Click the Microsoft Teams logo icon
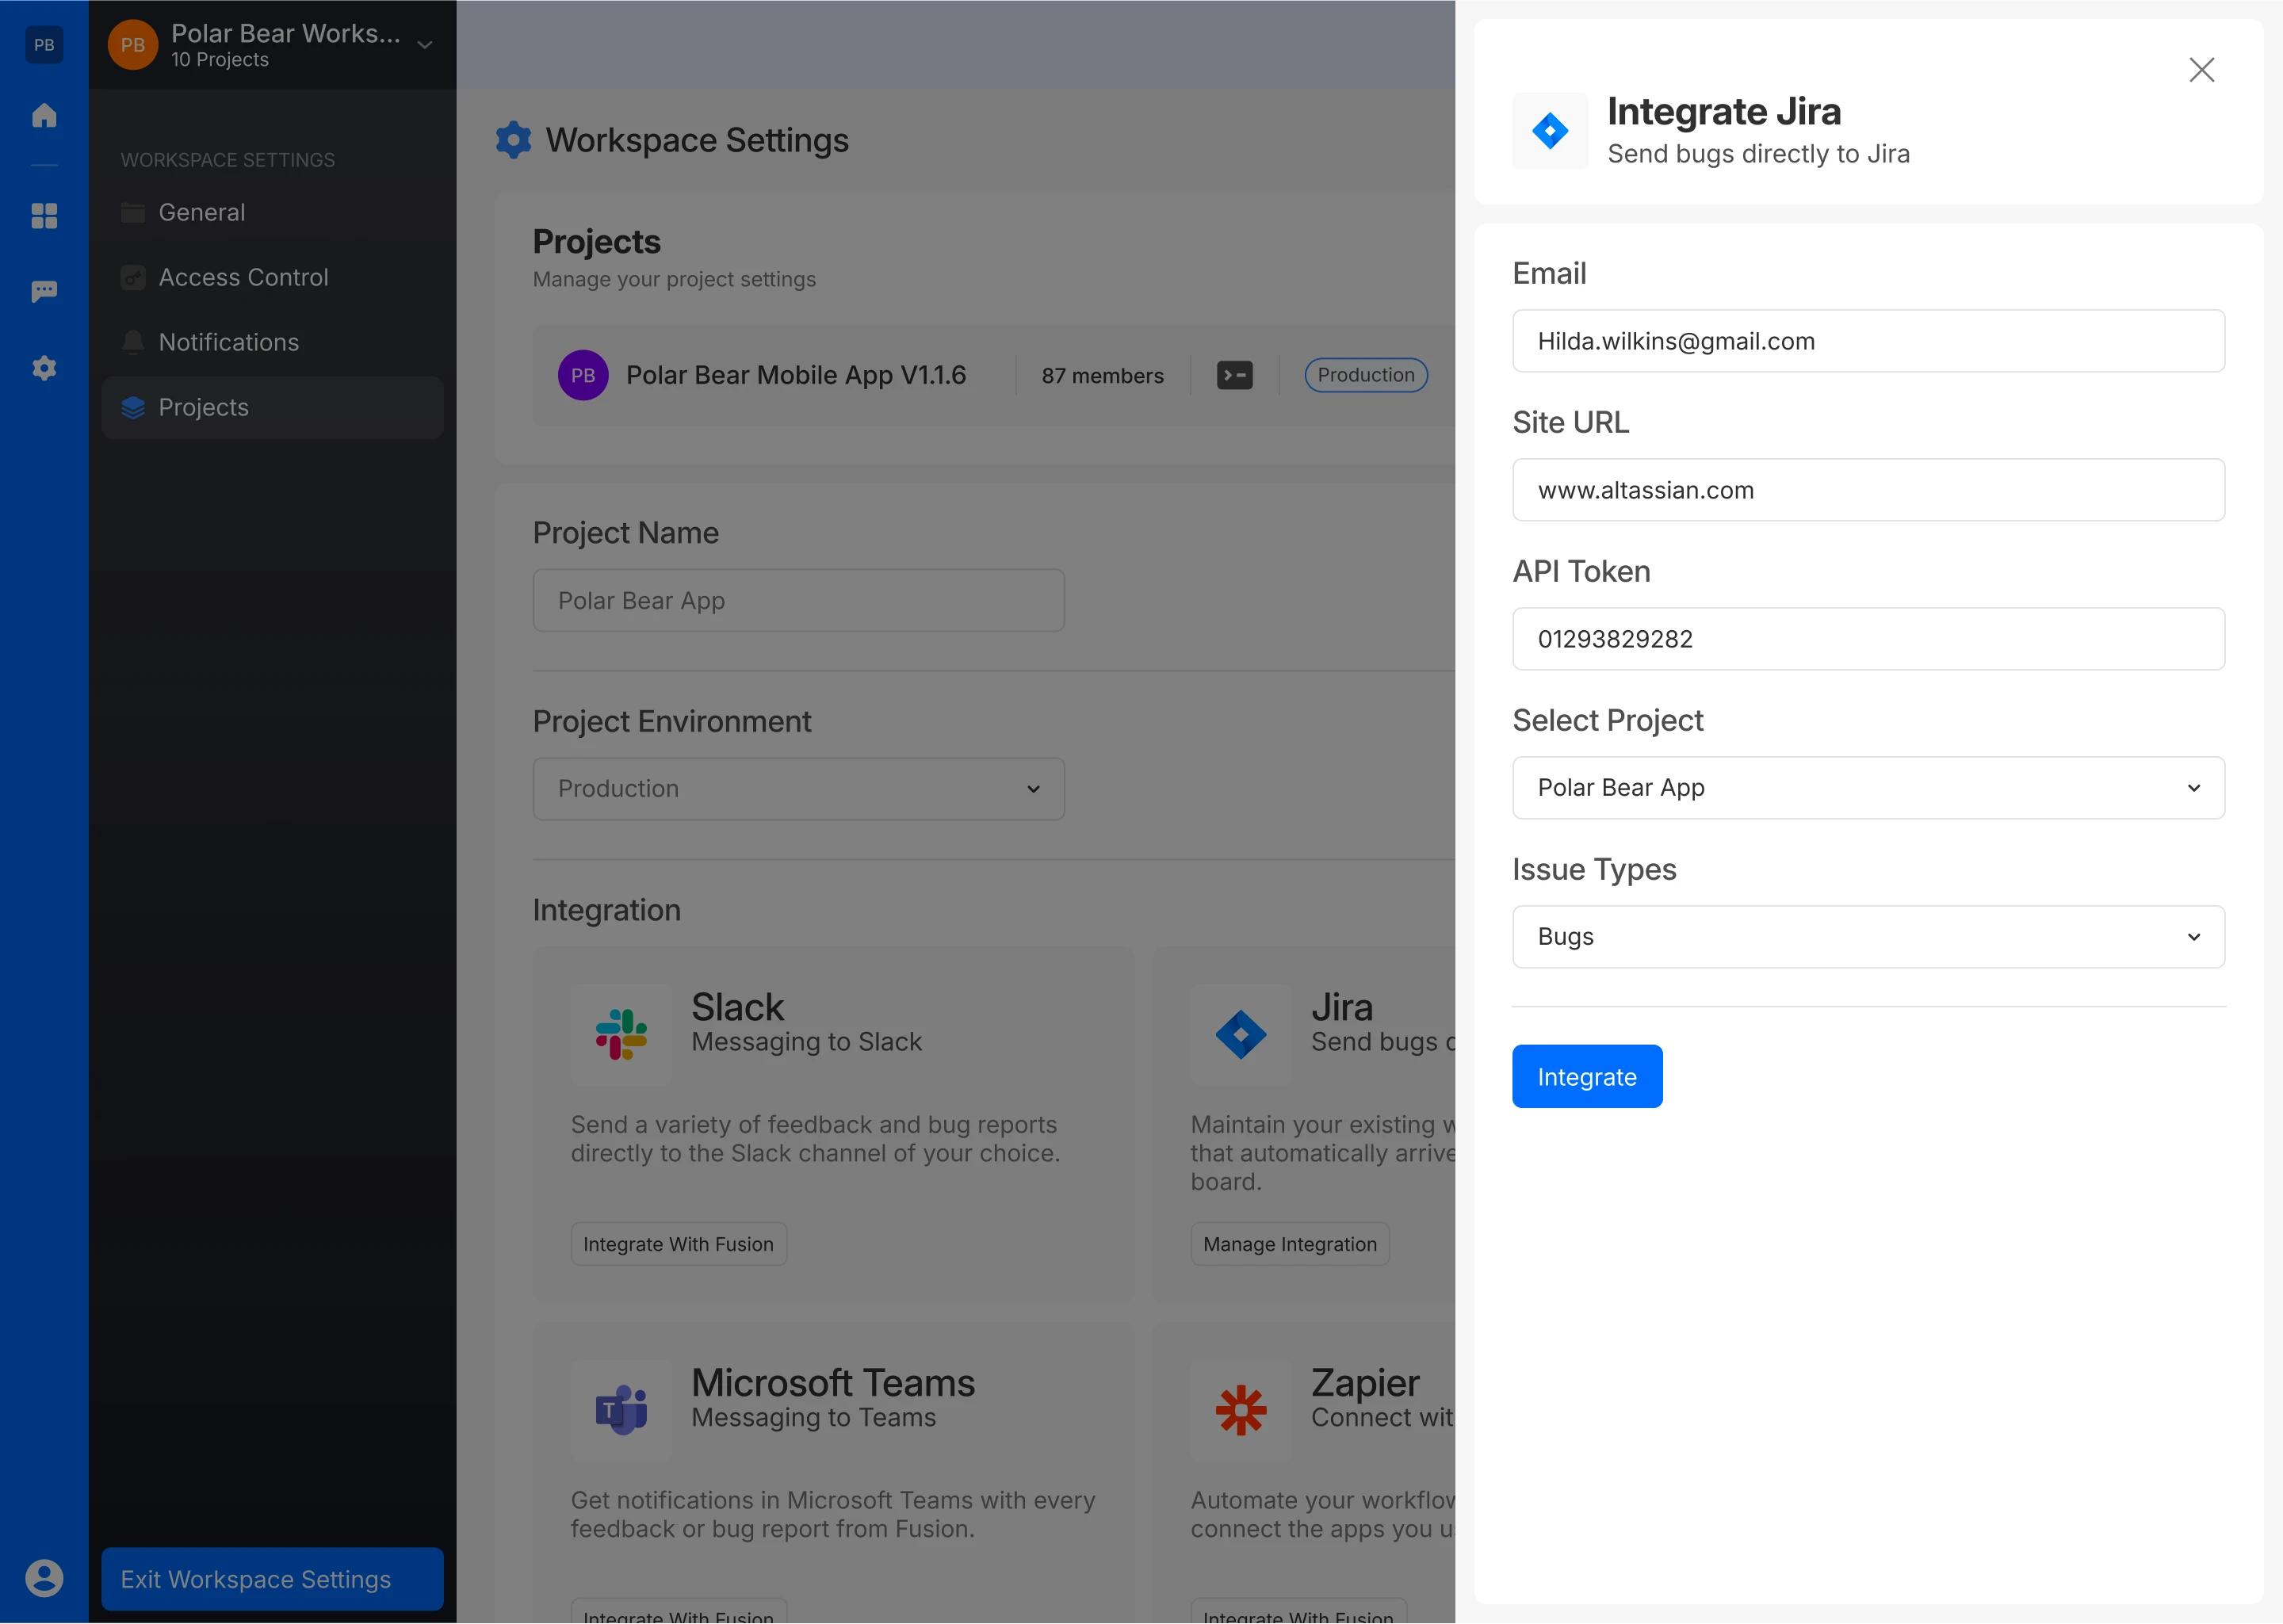Viewport: 2283px width, 1624px height. (x=621, y=1410)
